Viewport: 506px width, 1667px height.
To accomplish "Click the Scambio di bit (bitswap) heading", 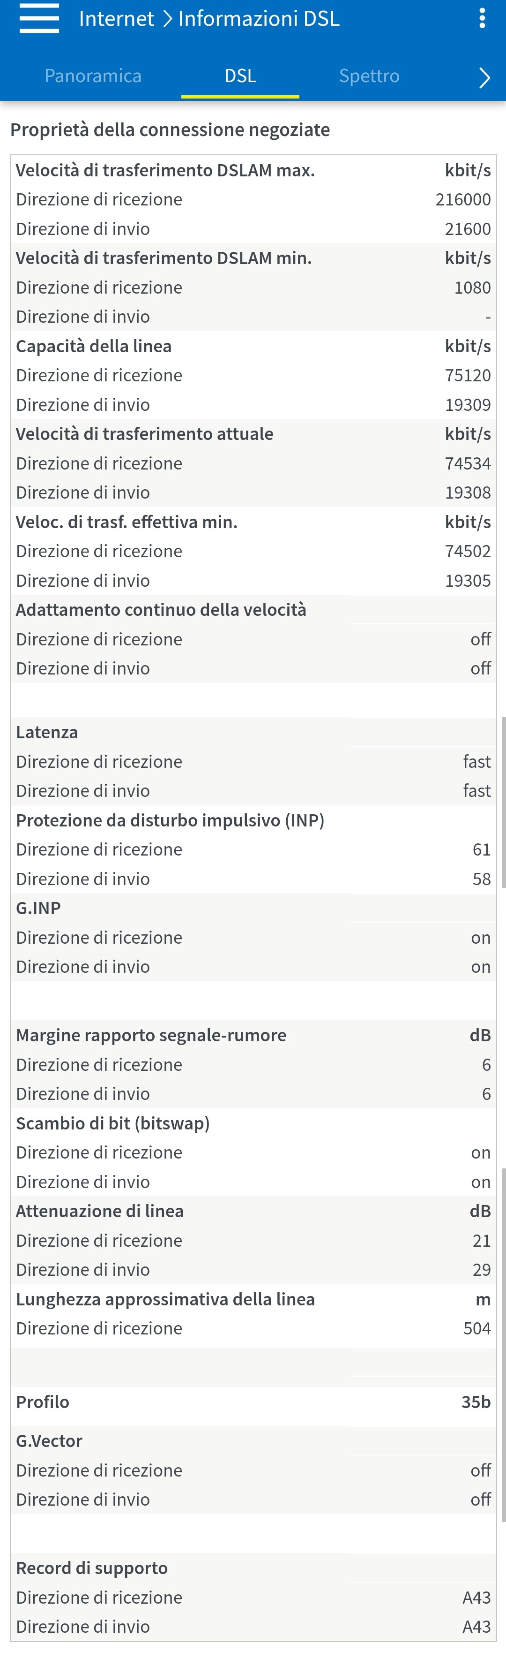I will pos(112,1123).
